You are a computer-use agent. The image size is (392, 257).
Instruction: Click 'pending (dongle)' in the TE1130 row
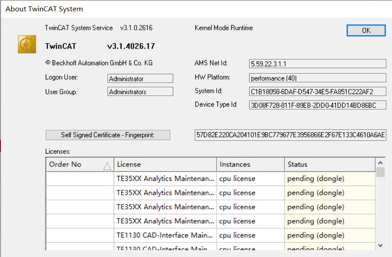click(x=316, y=235)
